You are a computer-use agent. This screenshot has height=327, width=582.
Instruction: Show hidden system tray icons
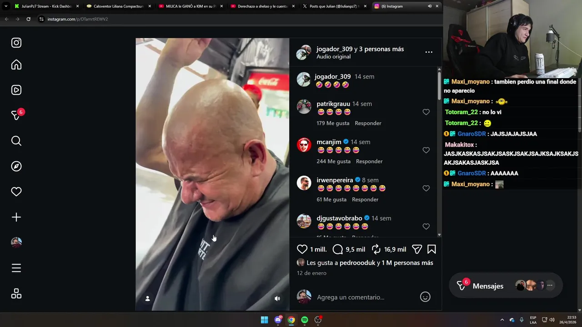pos(502,320)
